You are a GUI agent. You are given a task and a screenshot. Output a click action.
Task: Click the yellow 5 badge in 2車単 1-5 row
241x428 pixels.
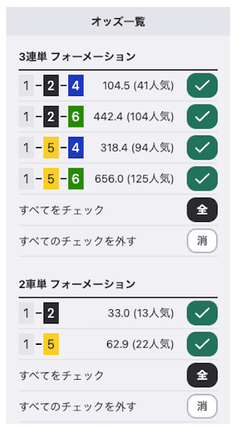[x=51, y=344]
